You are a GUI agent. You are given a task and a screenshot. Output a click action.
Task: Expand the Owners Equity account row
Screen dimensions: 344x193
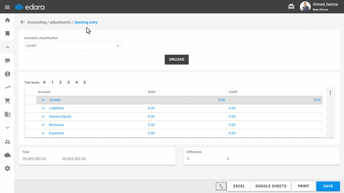coord(43,117)
